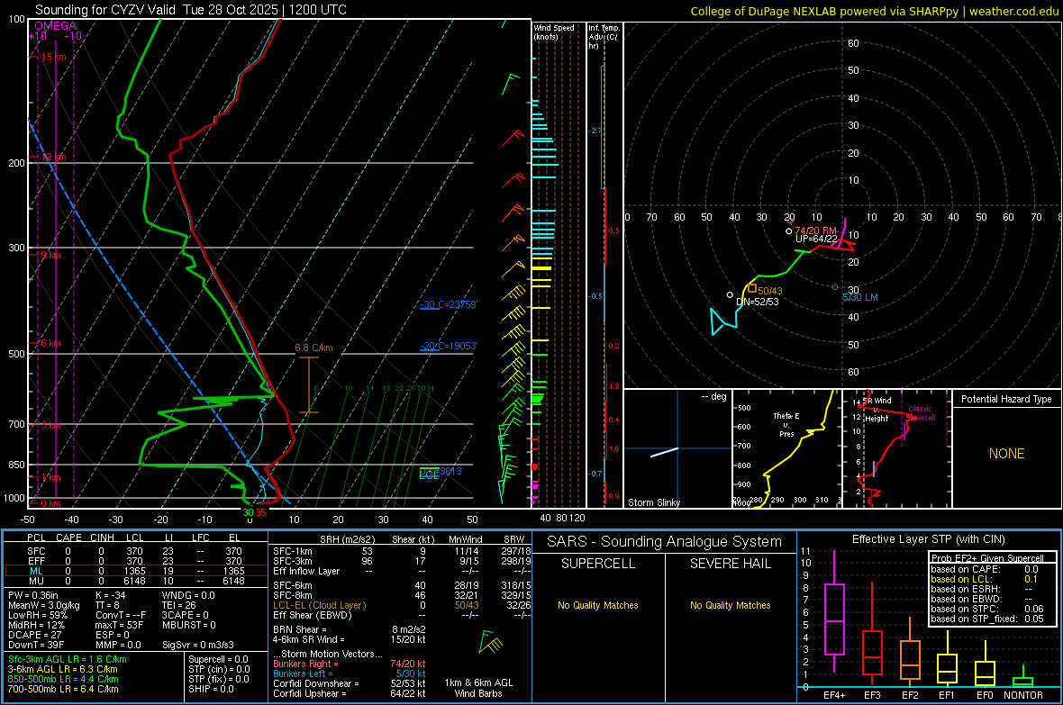This screenshot has width=1063, height=705.
Task: Click the 'DCAPE = 27' value
Action: point(34,635)
